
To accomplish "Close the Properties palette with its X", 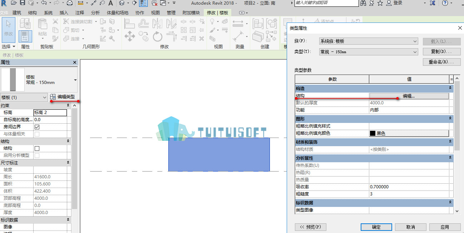I will [75, 63].
